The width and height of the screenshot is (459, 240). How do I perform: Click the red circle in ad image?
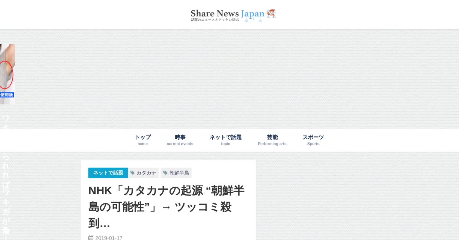point(6,75)
